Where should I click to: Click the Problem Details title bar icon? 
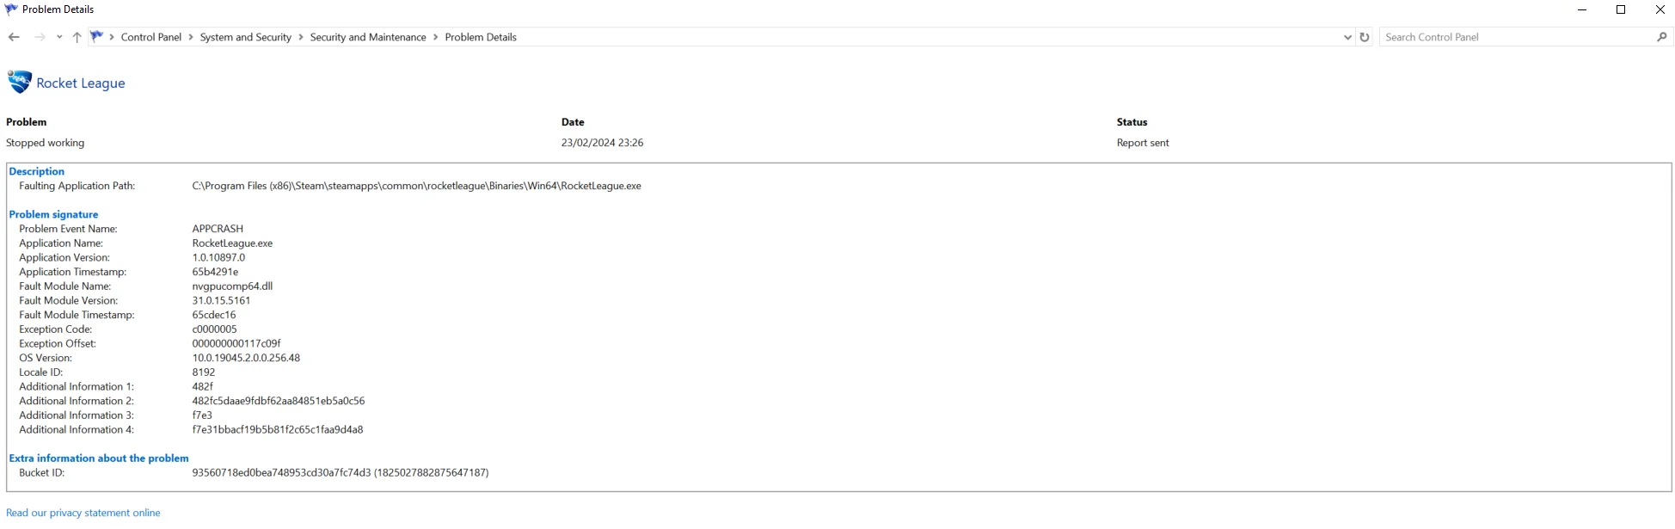pyautogui.click(x=11, y=9)
